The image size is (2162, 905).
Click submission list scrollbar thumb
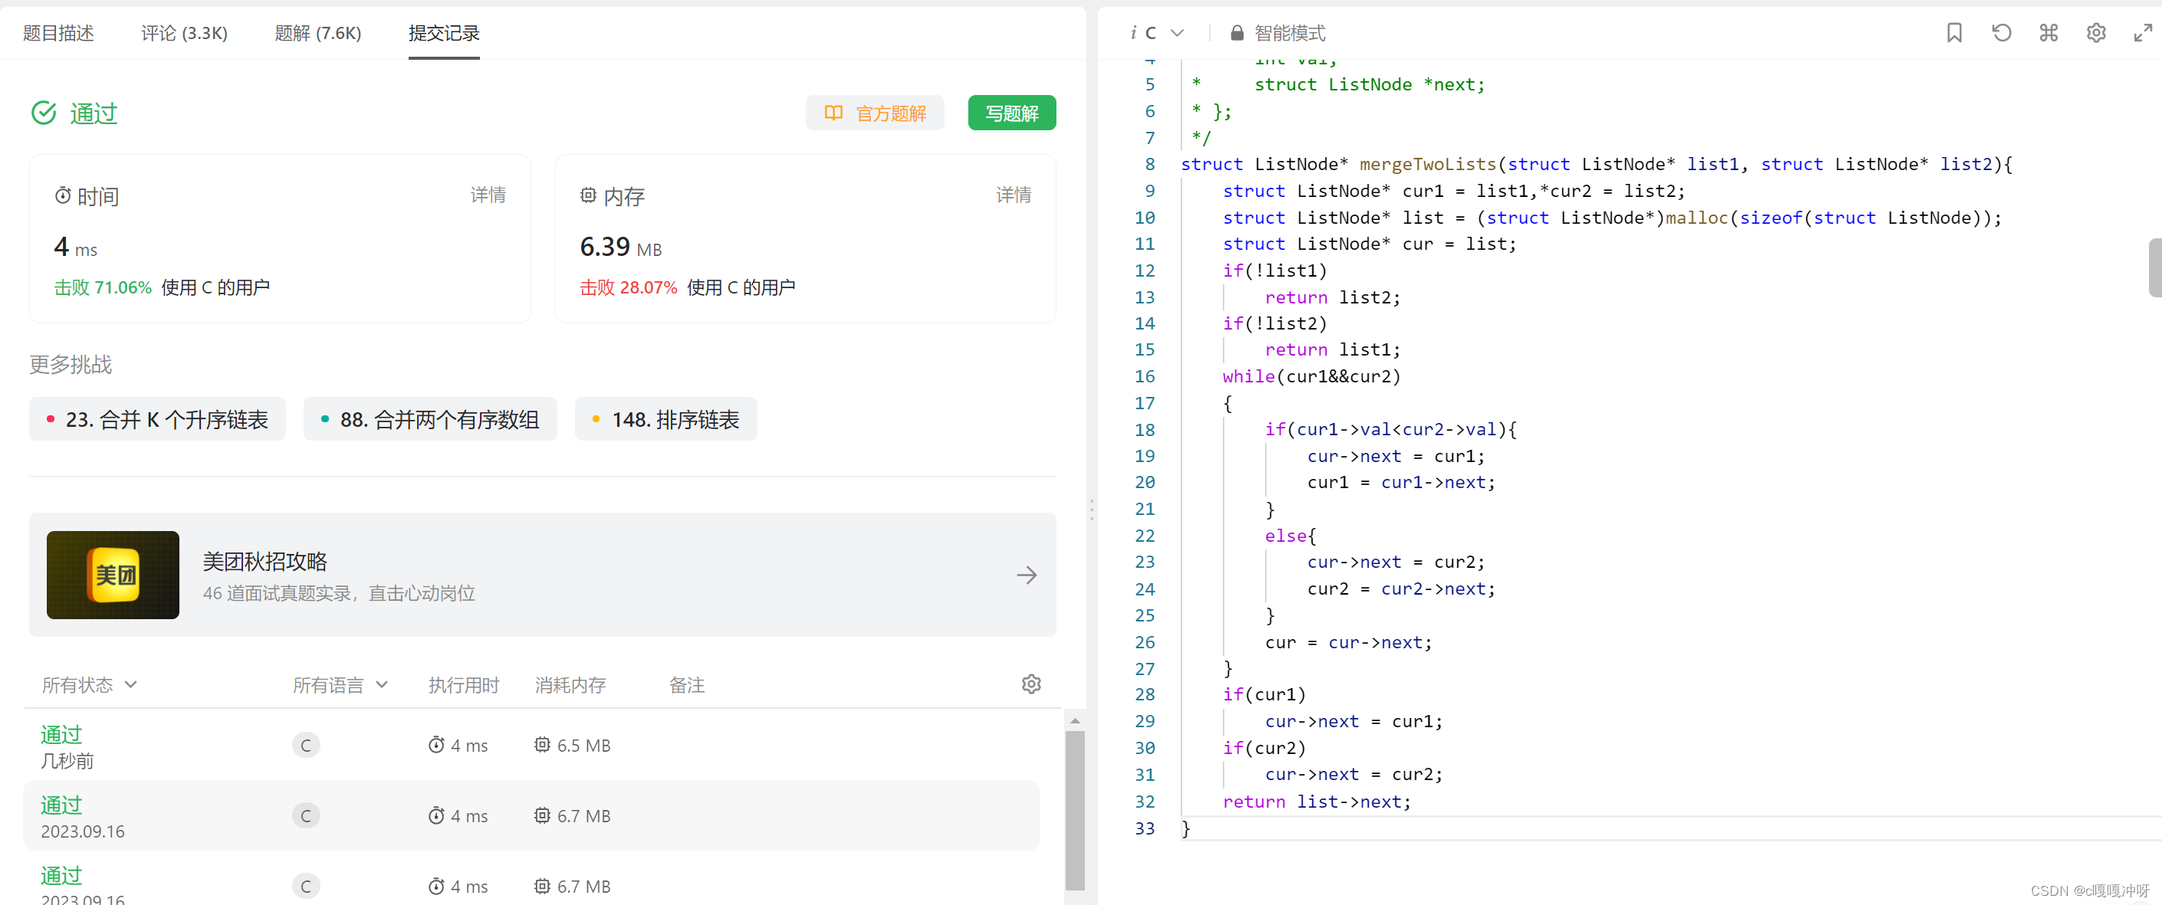[1074, 809]
